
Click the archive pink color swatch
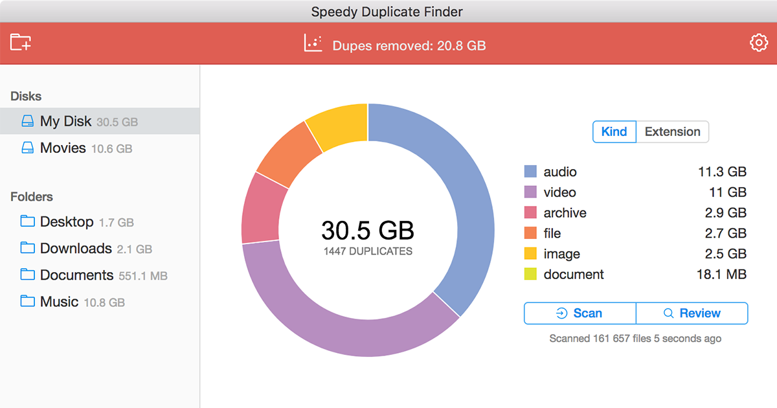coord(530,212)
